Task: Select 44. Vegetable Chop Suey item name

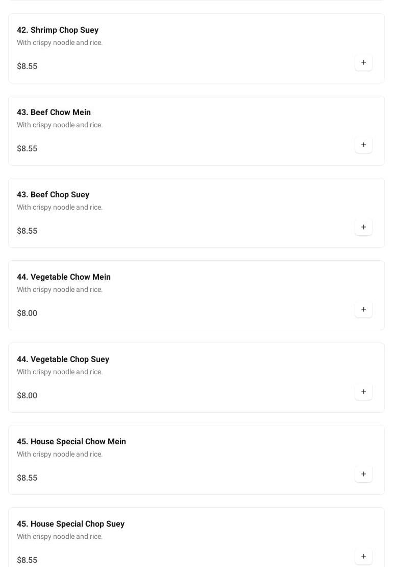Action: coord(63,359)
